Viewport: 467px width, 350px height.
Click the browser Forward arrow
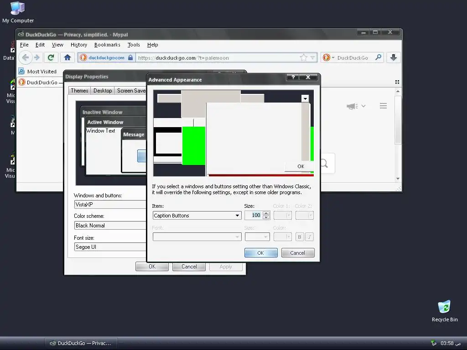click(x=37, y=57)
